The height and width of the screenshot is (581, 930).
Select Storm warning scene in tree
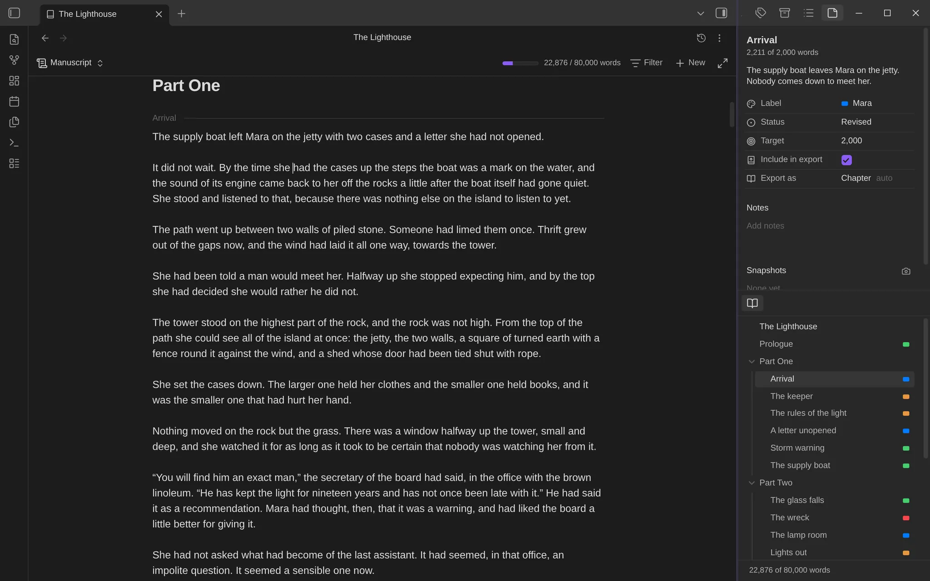pos(834,448)
